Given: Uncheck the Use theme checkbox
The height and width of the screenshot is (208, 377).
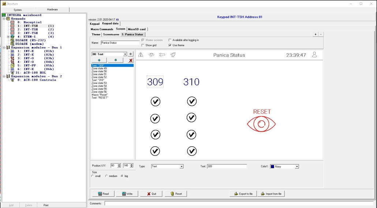Looking at the screenshot, I should point(170,45).
